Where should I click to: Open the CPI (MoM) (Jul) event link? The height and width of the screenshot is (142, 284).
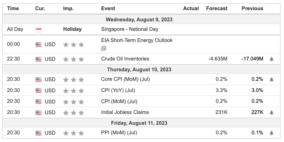tap(119, 102)
